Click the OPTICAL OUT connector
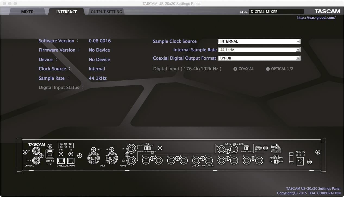Image resolution: width=344 pixels, height=197 pixels. click(x=61, y=161)
